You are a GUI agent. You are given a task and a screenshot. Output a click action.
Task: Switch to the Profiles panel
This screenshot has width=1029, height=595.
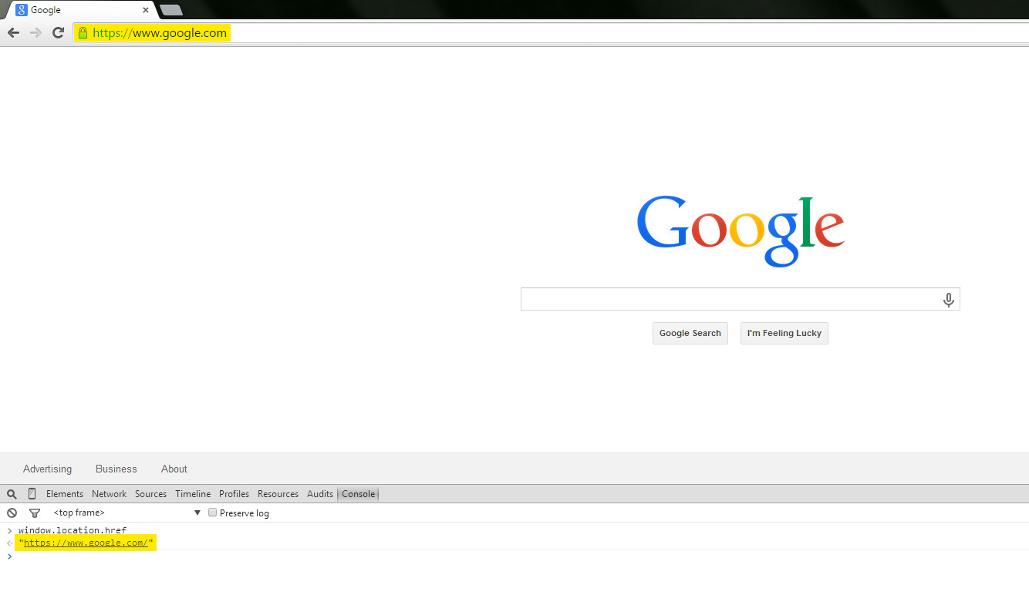pos(234,494)
